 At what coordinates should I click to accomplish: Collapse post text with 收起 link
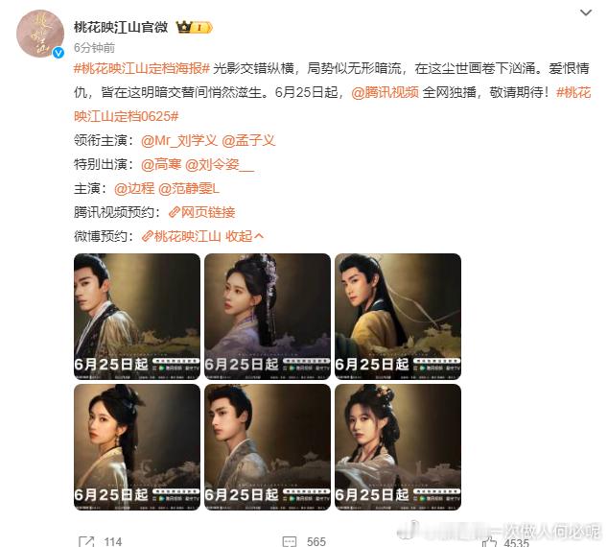245,236
